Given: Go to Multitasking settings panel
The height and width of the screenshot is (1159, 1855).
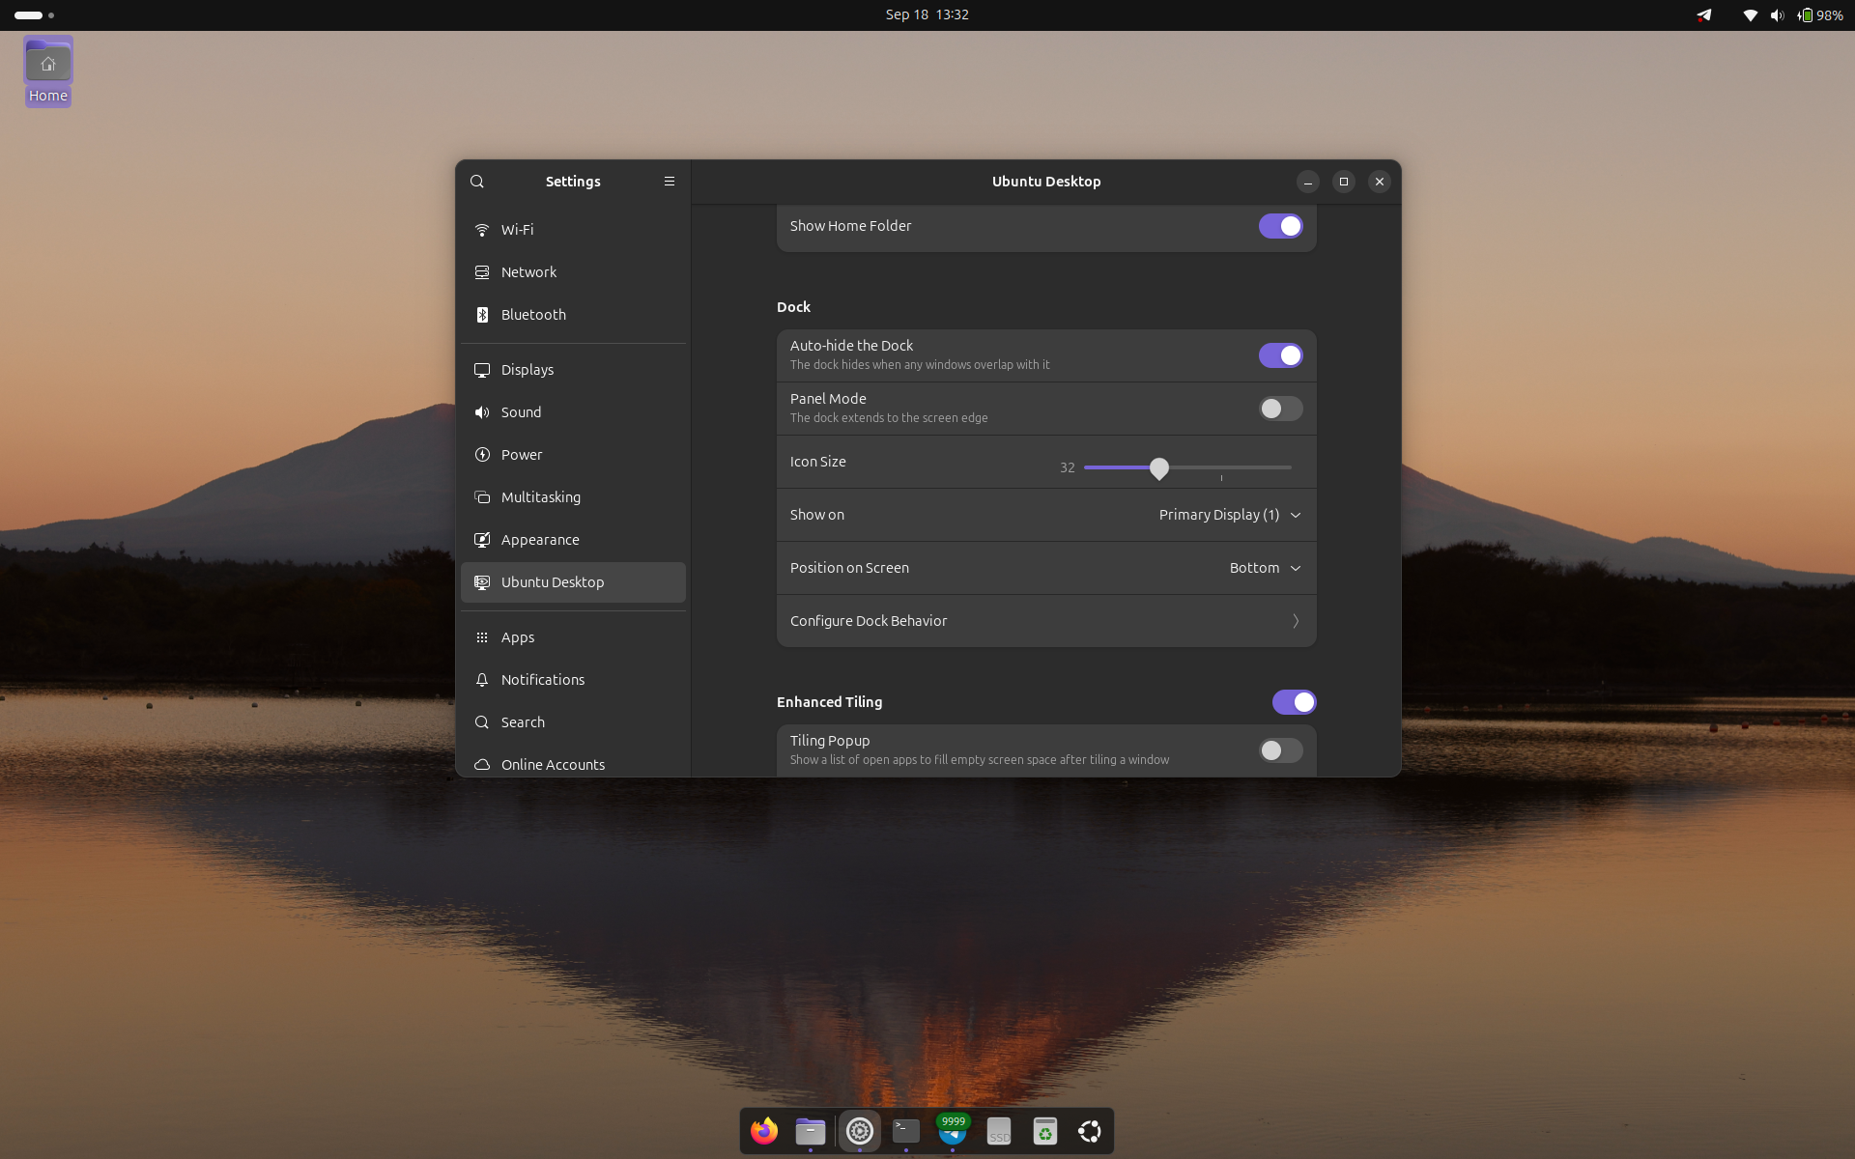Looking at the screenshot, I should coord(540,497).
